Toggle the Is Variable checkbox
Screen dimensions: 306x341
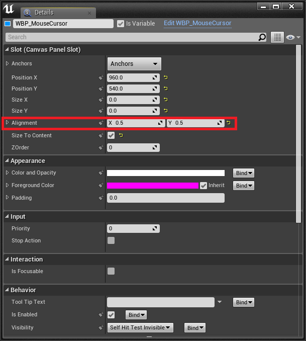pyautogui.click(x=121, y=24)
